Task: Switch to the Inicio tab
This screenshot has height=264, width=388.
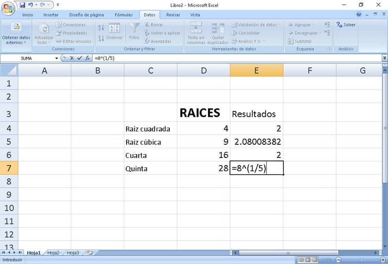Action: 28,15
